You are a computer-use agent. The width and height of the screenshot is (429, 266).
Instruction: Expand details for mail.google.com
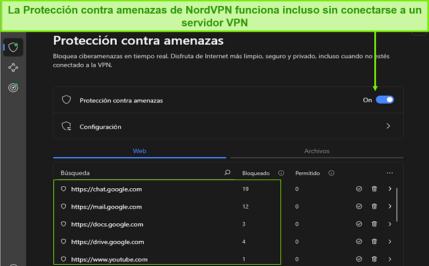[390, 207]
